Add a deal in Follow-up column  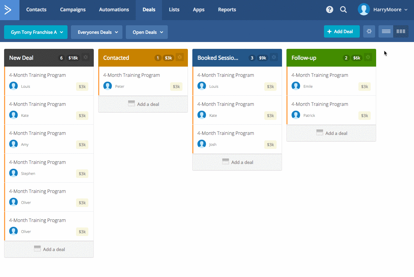pyautogui.click(x=331, y=133)
